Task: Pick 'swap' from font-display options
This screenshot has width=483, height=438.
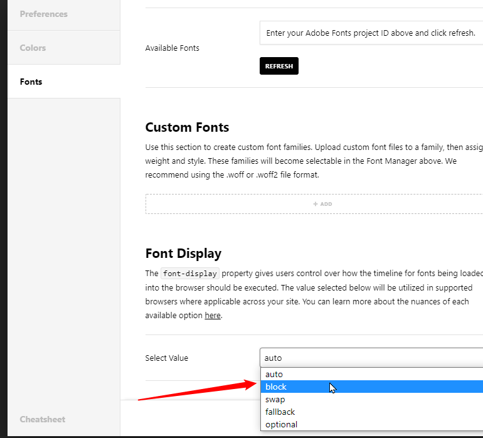Action: click(372, 399)
